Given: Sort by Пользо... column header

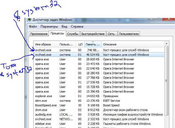Looking at the screenshot, I should pyautogui.click(x=67, y=44).
